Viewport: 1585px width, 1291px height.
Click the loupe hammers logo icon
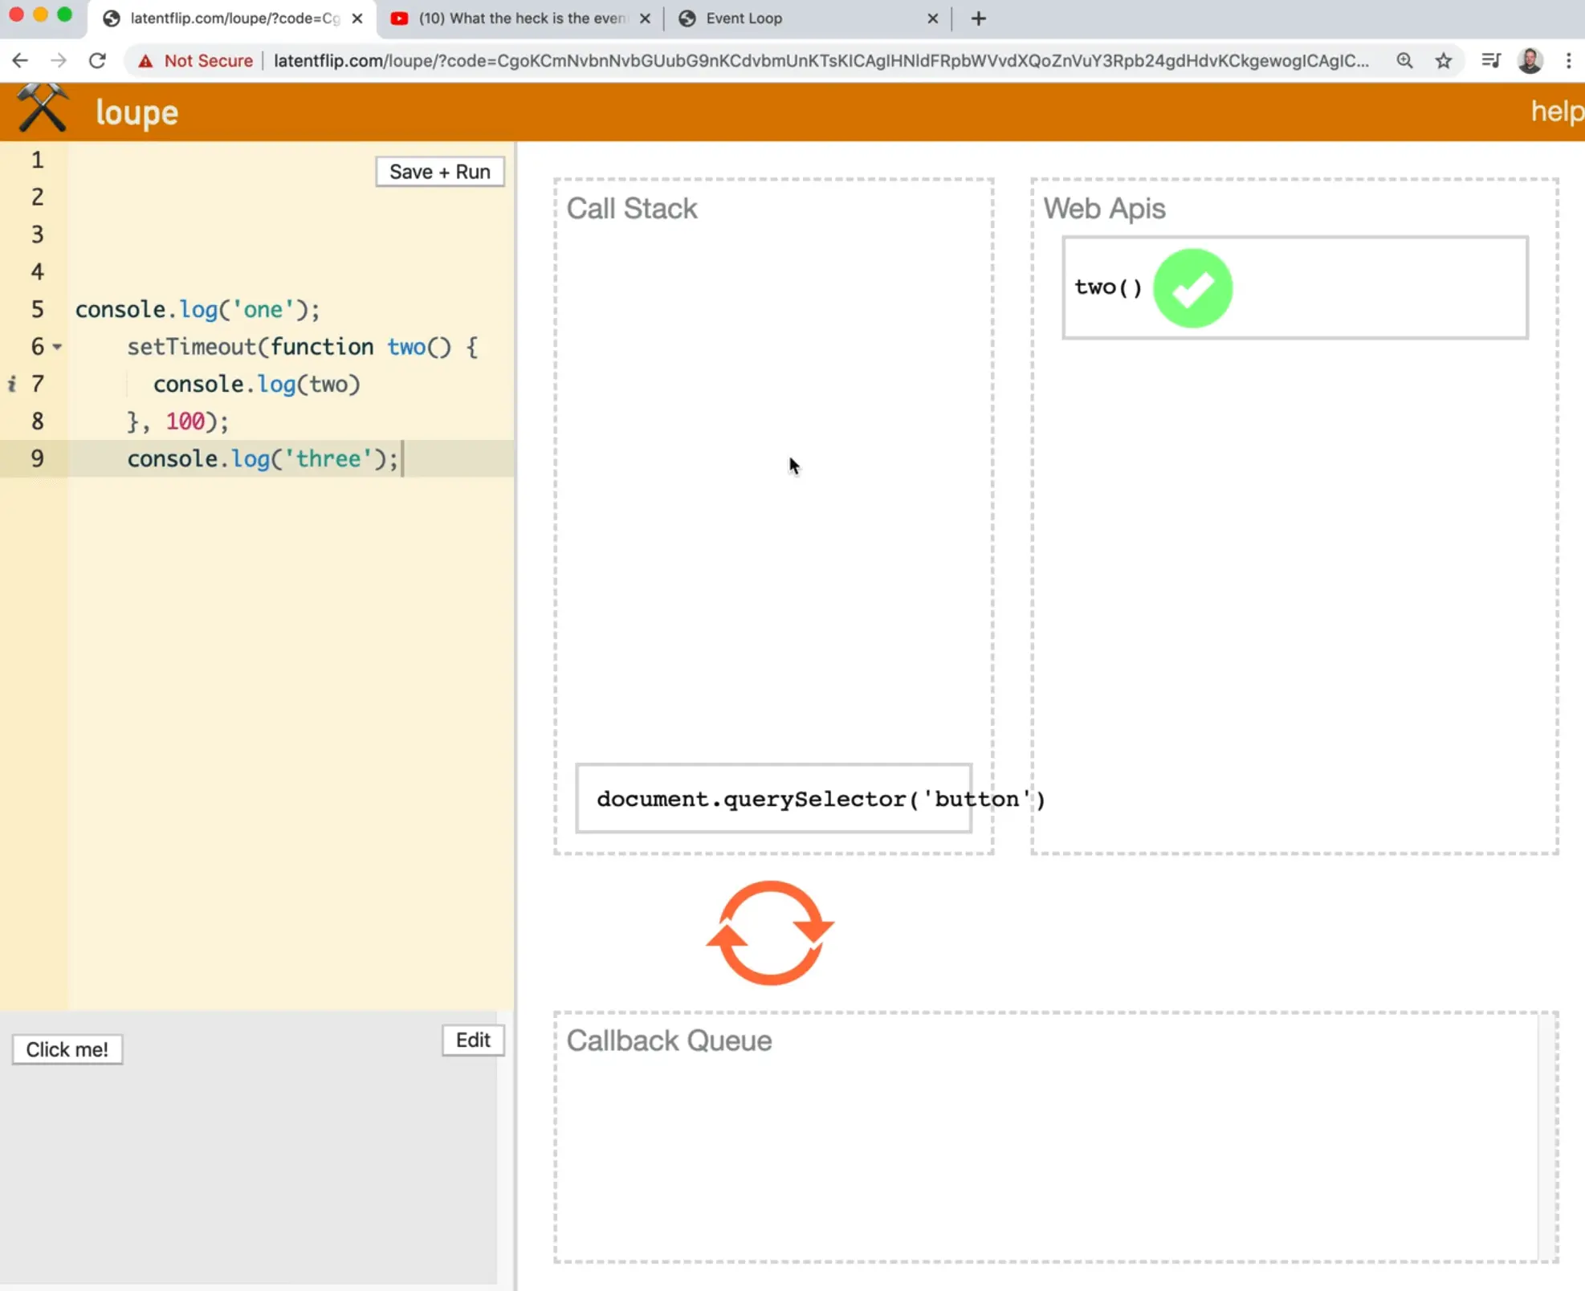tap(43, 108)
